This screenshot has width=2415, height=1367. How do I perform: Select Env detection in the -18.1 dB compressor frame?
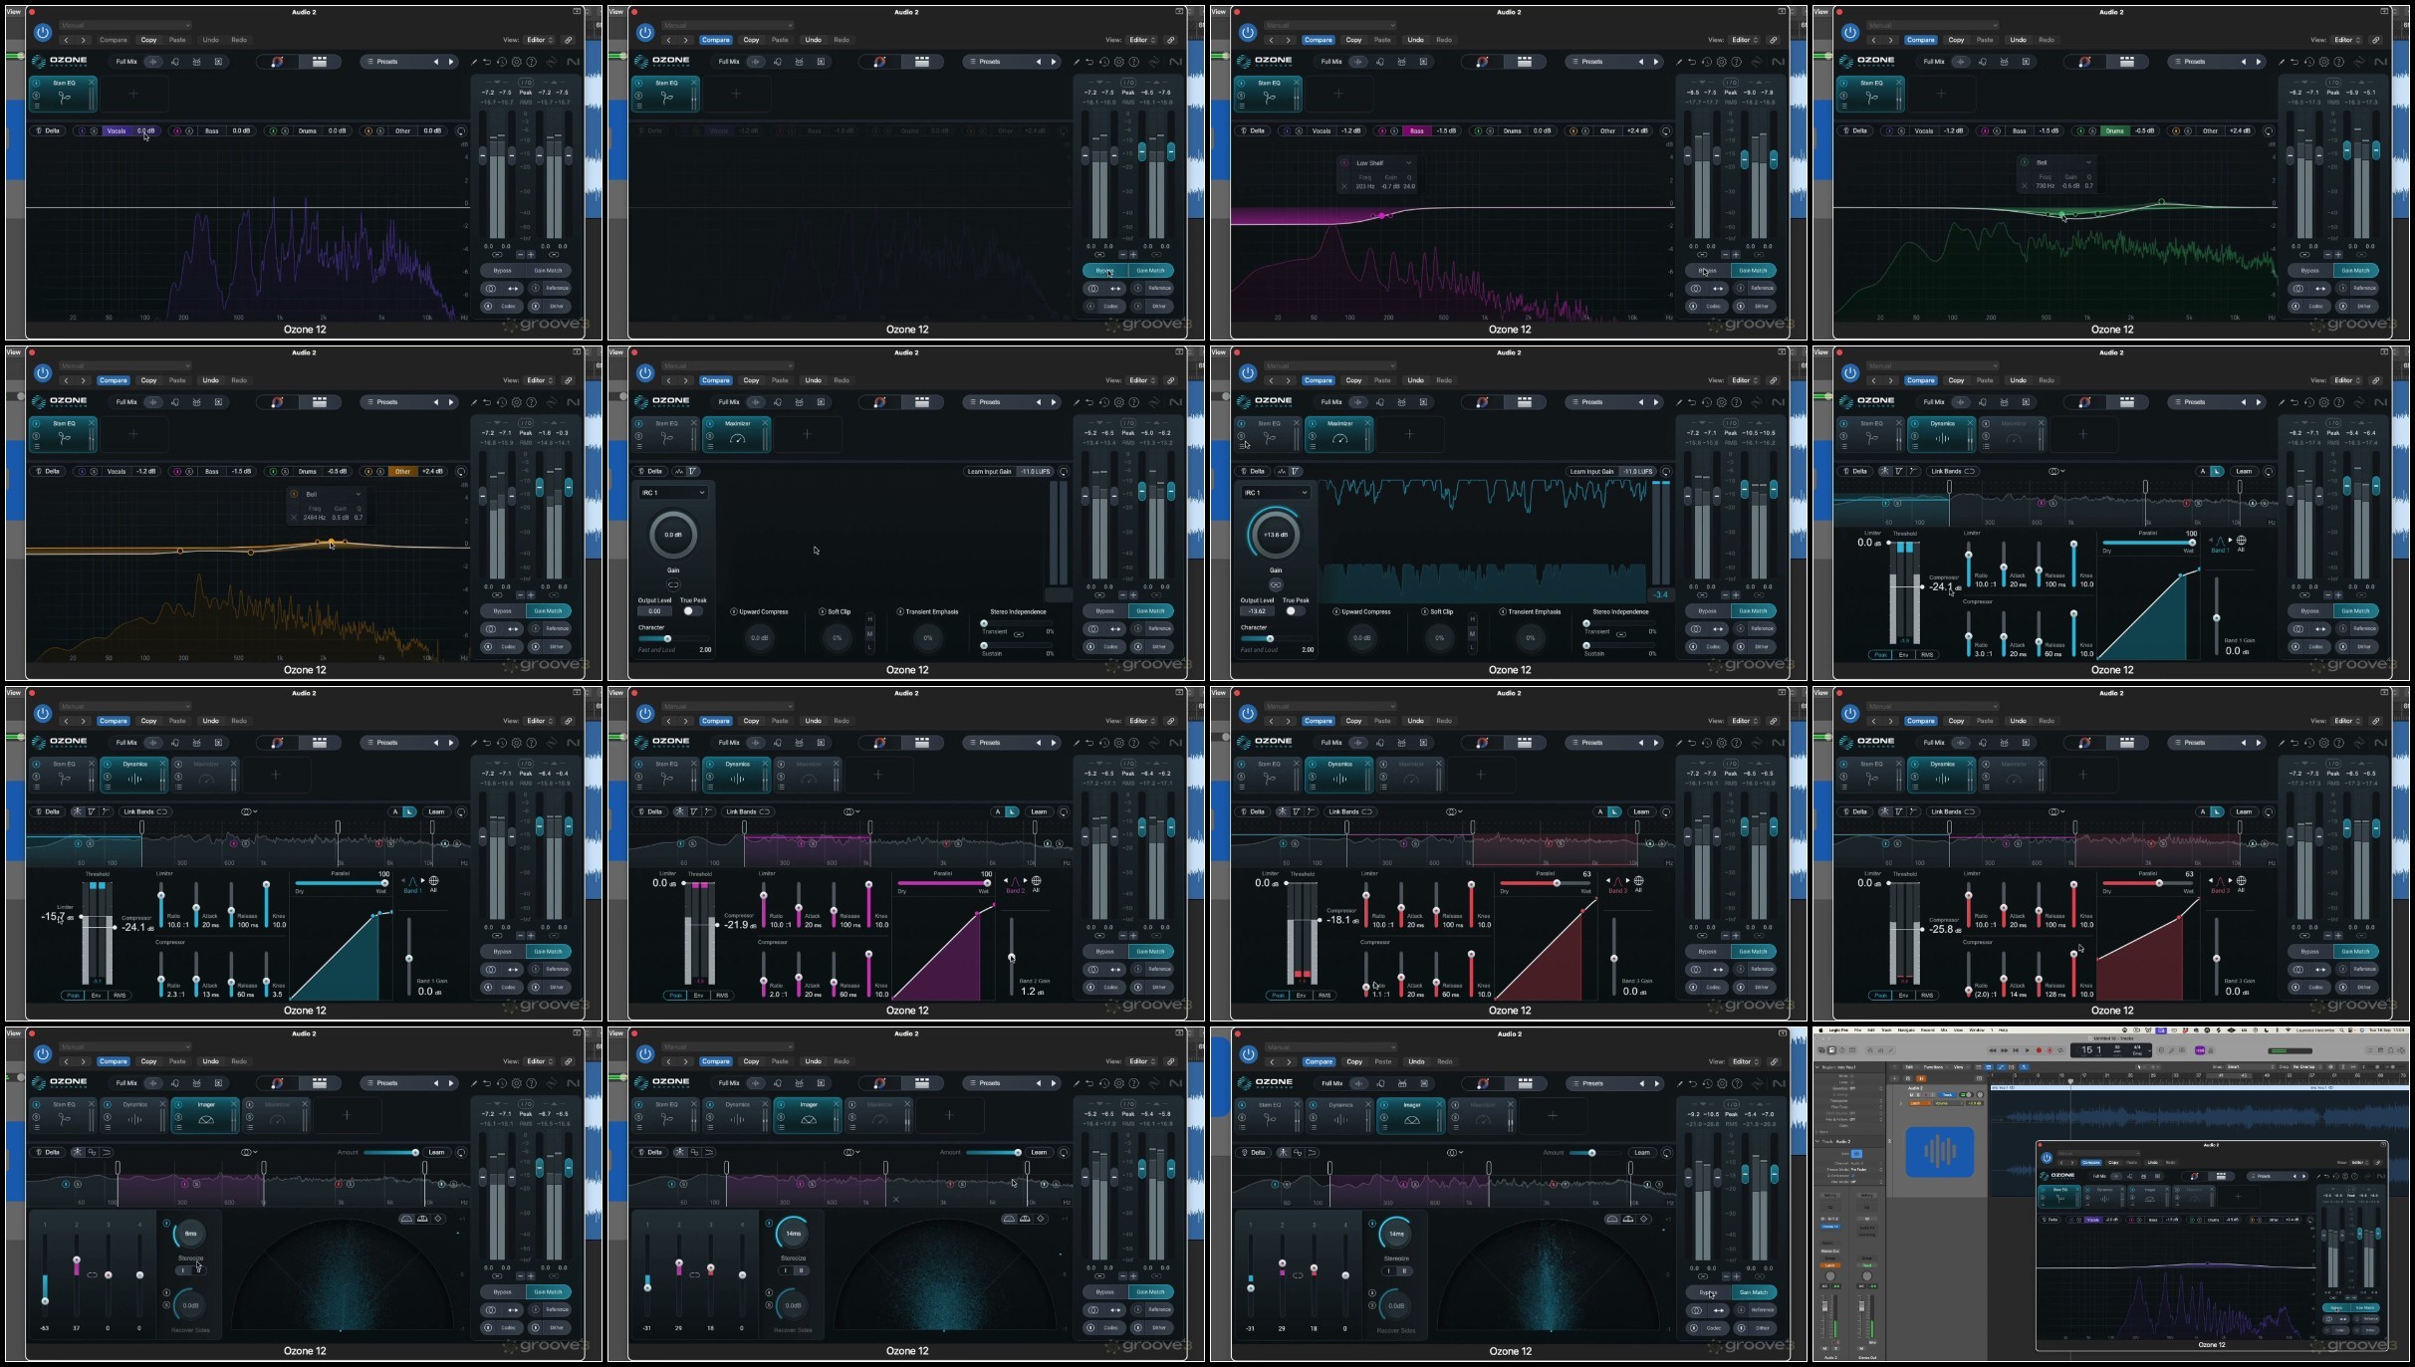coord(1301,996)
